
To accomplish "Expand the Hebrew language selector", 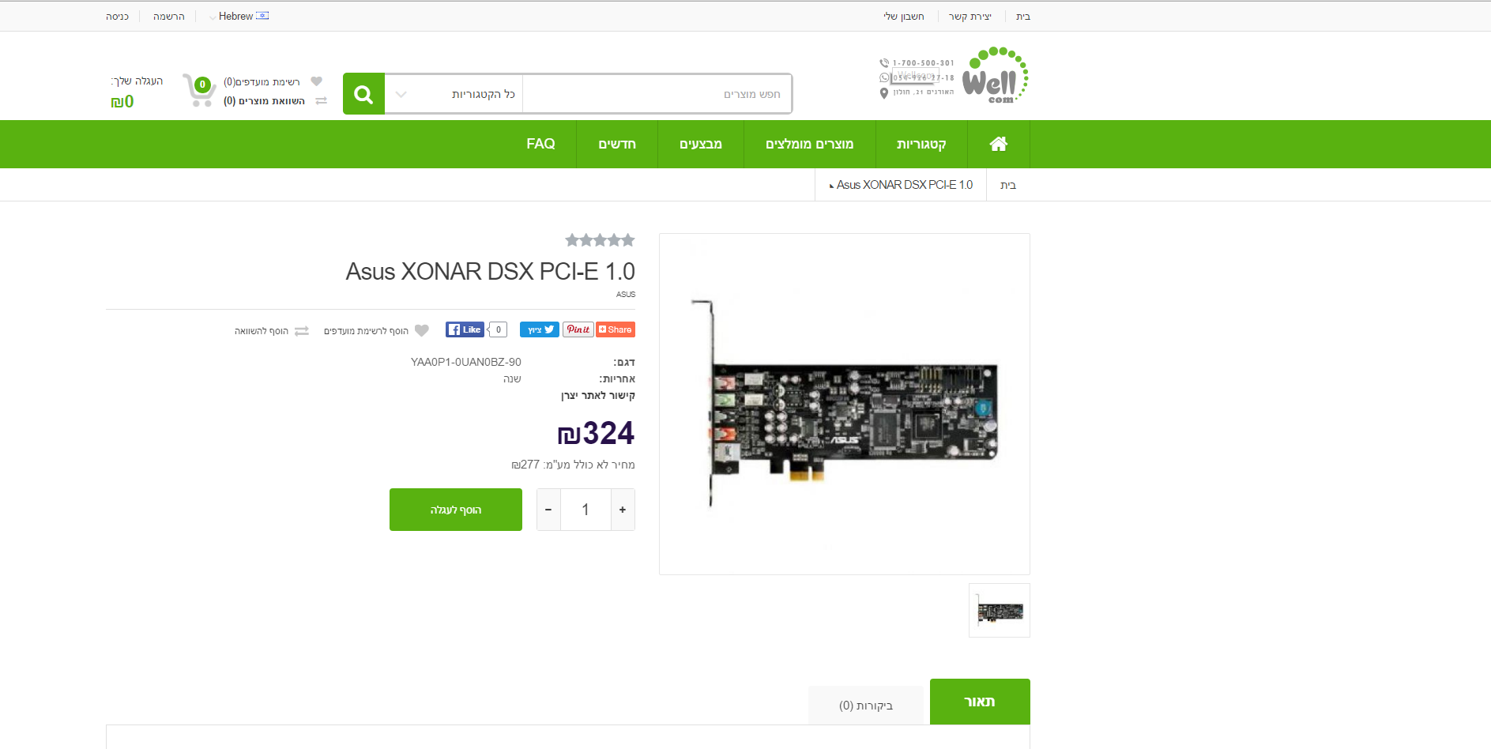I will (239, 17).
